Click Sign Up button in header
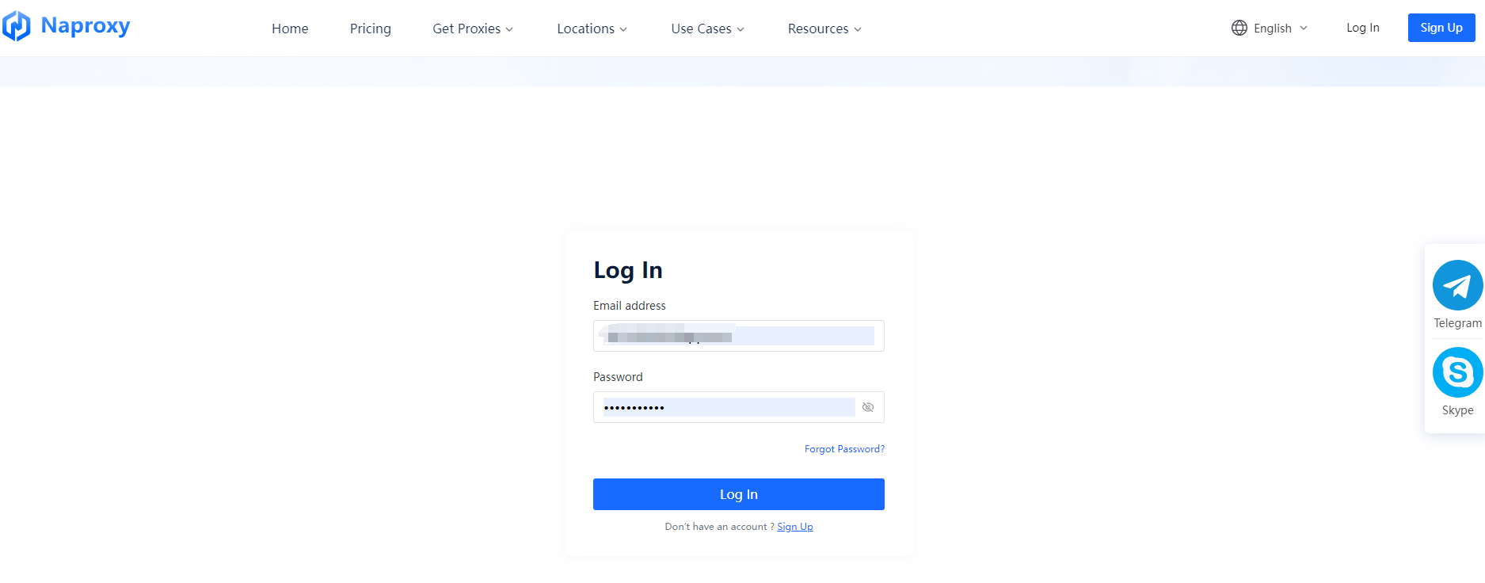1485x583 pixels. coord(1441,28)
